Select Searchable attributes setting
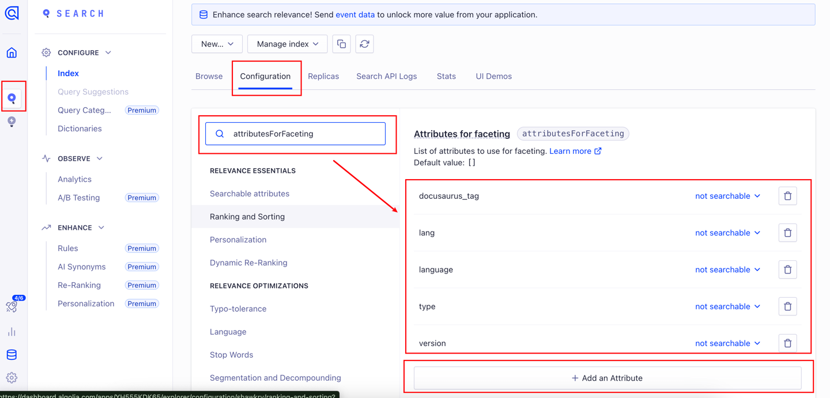Screen dimensions: 830x398 (x=250, y=194)
